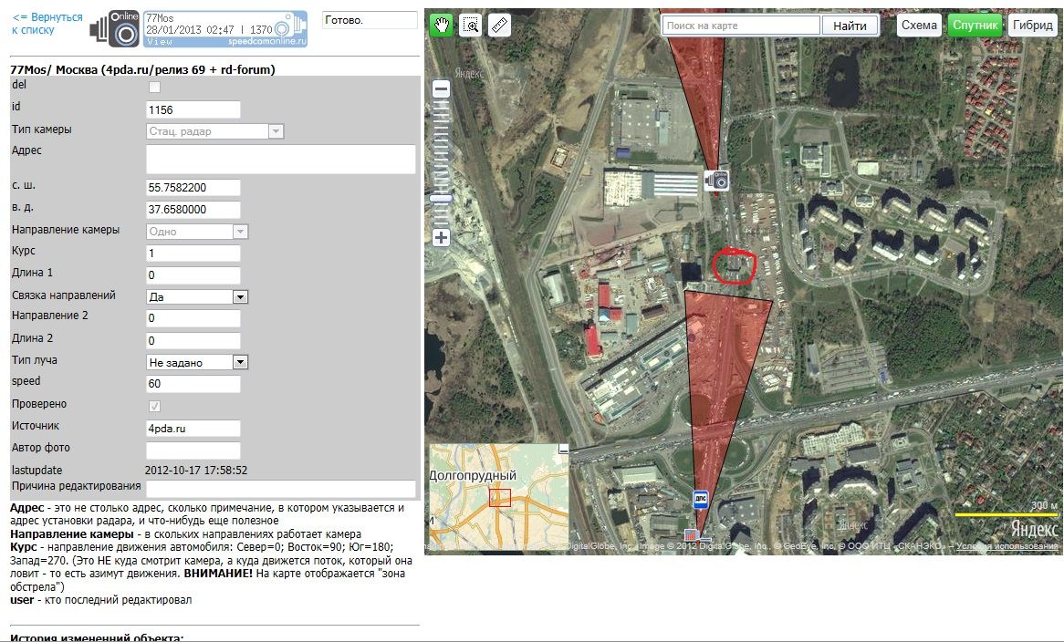The height and width of the screenshot is (642, 1064).
Task: Focus the Поиск на карте search field
Action: click(x=741, y=26)
